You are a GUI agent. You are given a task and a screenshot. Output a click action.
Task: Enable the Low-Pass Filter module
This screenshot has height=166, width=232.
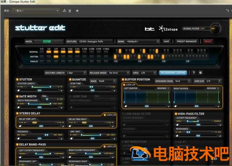pyautogui.click(x=123, y=113)
